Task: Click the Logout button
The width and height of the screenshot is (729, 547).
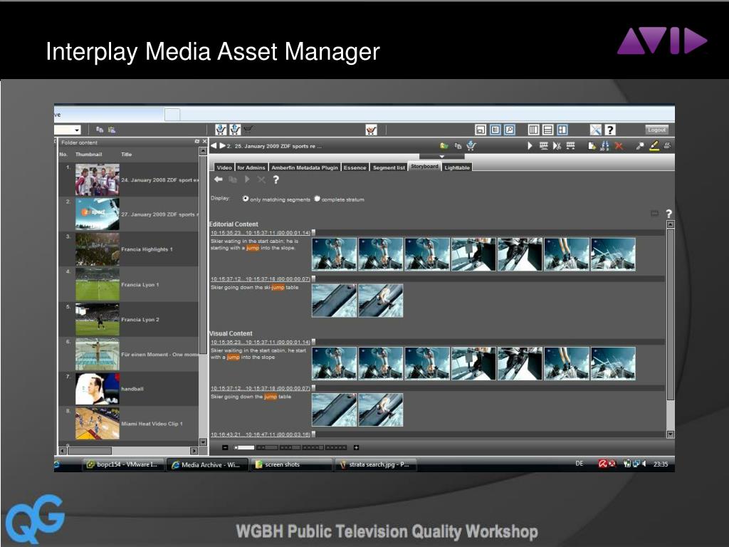Action: [x=657, y=130]
